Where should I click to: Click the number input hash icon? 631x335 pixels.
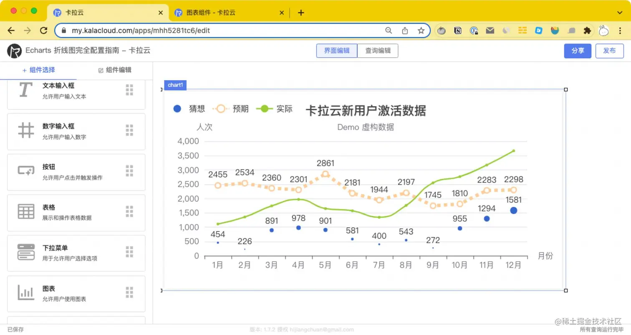[26, 130]
